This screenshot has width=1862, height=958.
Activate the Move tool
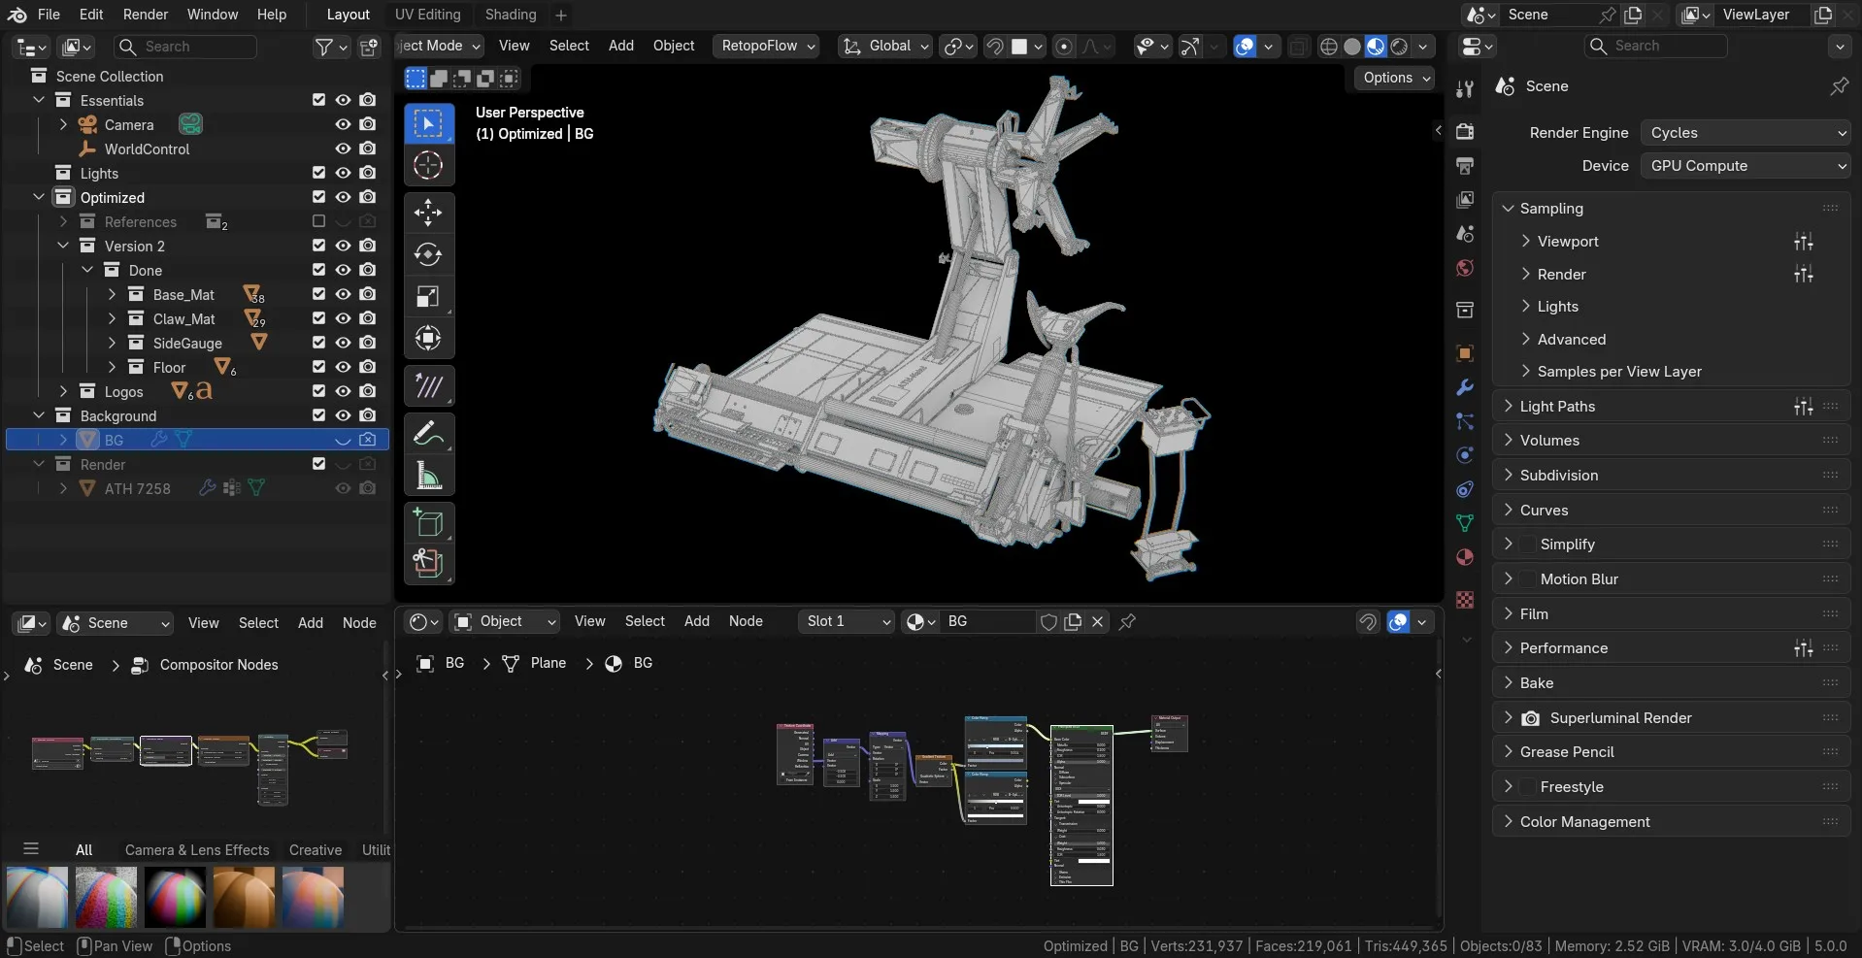[428, 212]
